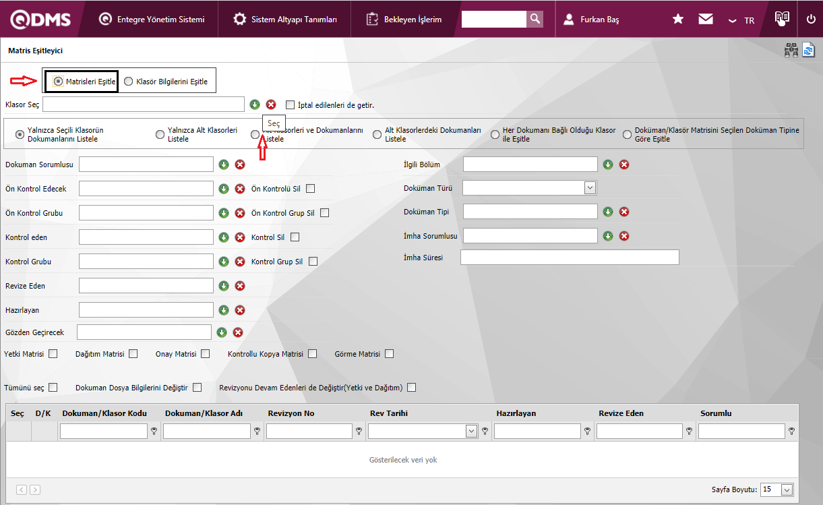Open the Entegre Yönetim Sistemi menu
This screenshot has width=823, height=505.
pos(152,20)
